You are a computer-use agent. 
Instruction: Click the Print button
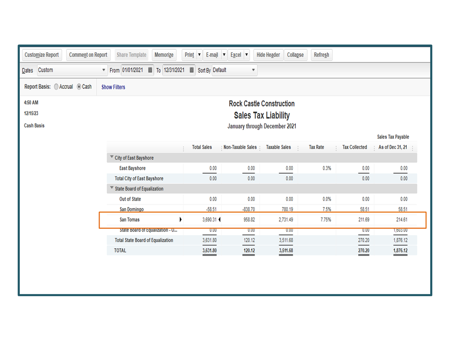189,55
